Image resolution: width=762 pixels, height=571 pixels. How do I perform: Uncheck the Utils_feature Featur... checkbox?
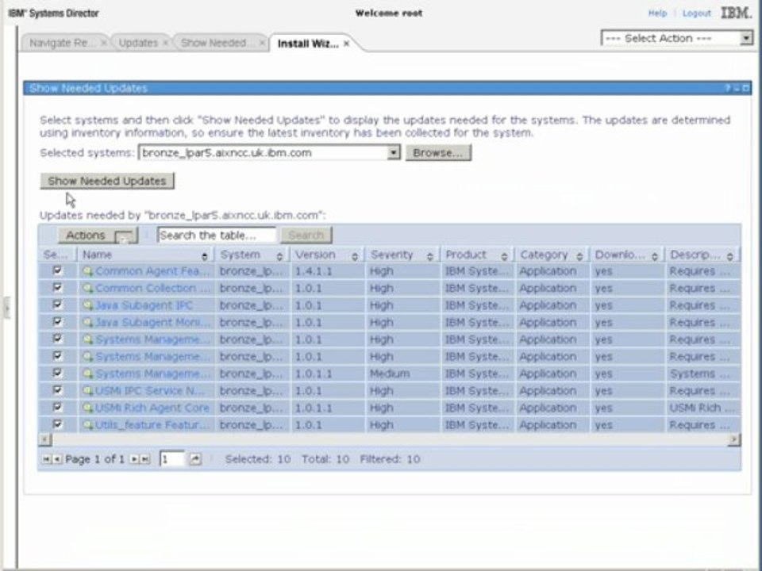(57, 423)
